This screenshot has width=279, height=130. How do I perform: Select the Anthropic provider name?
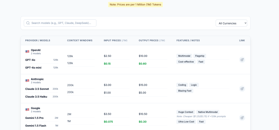[37, 79]
